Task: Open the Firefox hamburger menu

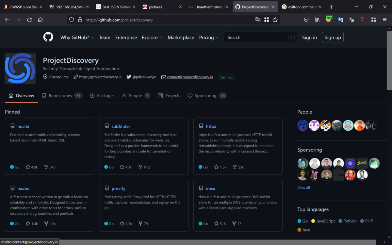Action: point(384,20)
